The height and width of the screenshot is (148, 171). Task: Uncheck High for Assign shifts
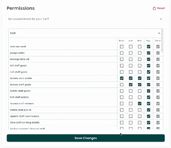148,53
